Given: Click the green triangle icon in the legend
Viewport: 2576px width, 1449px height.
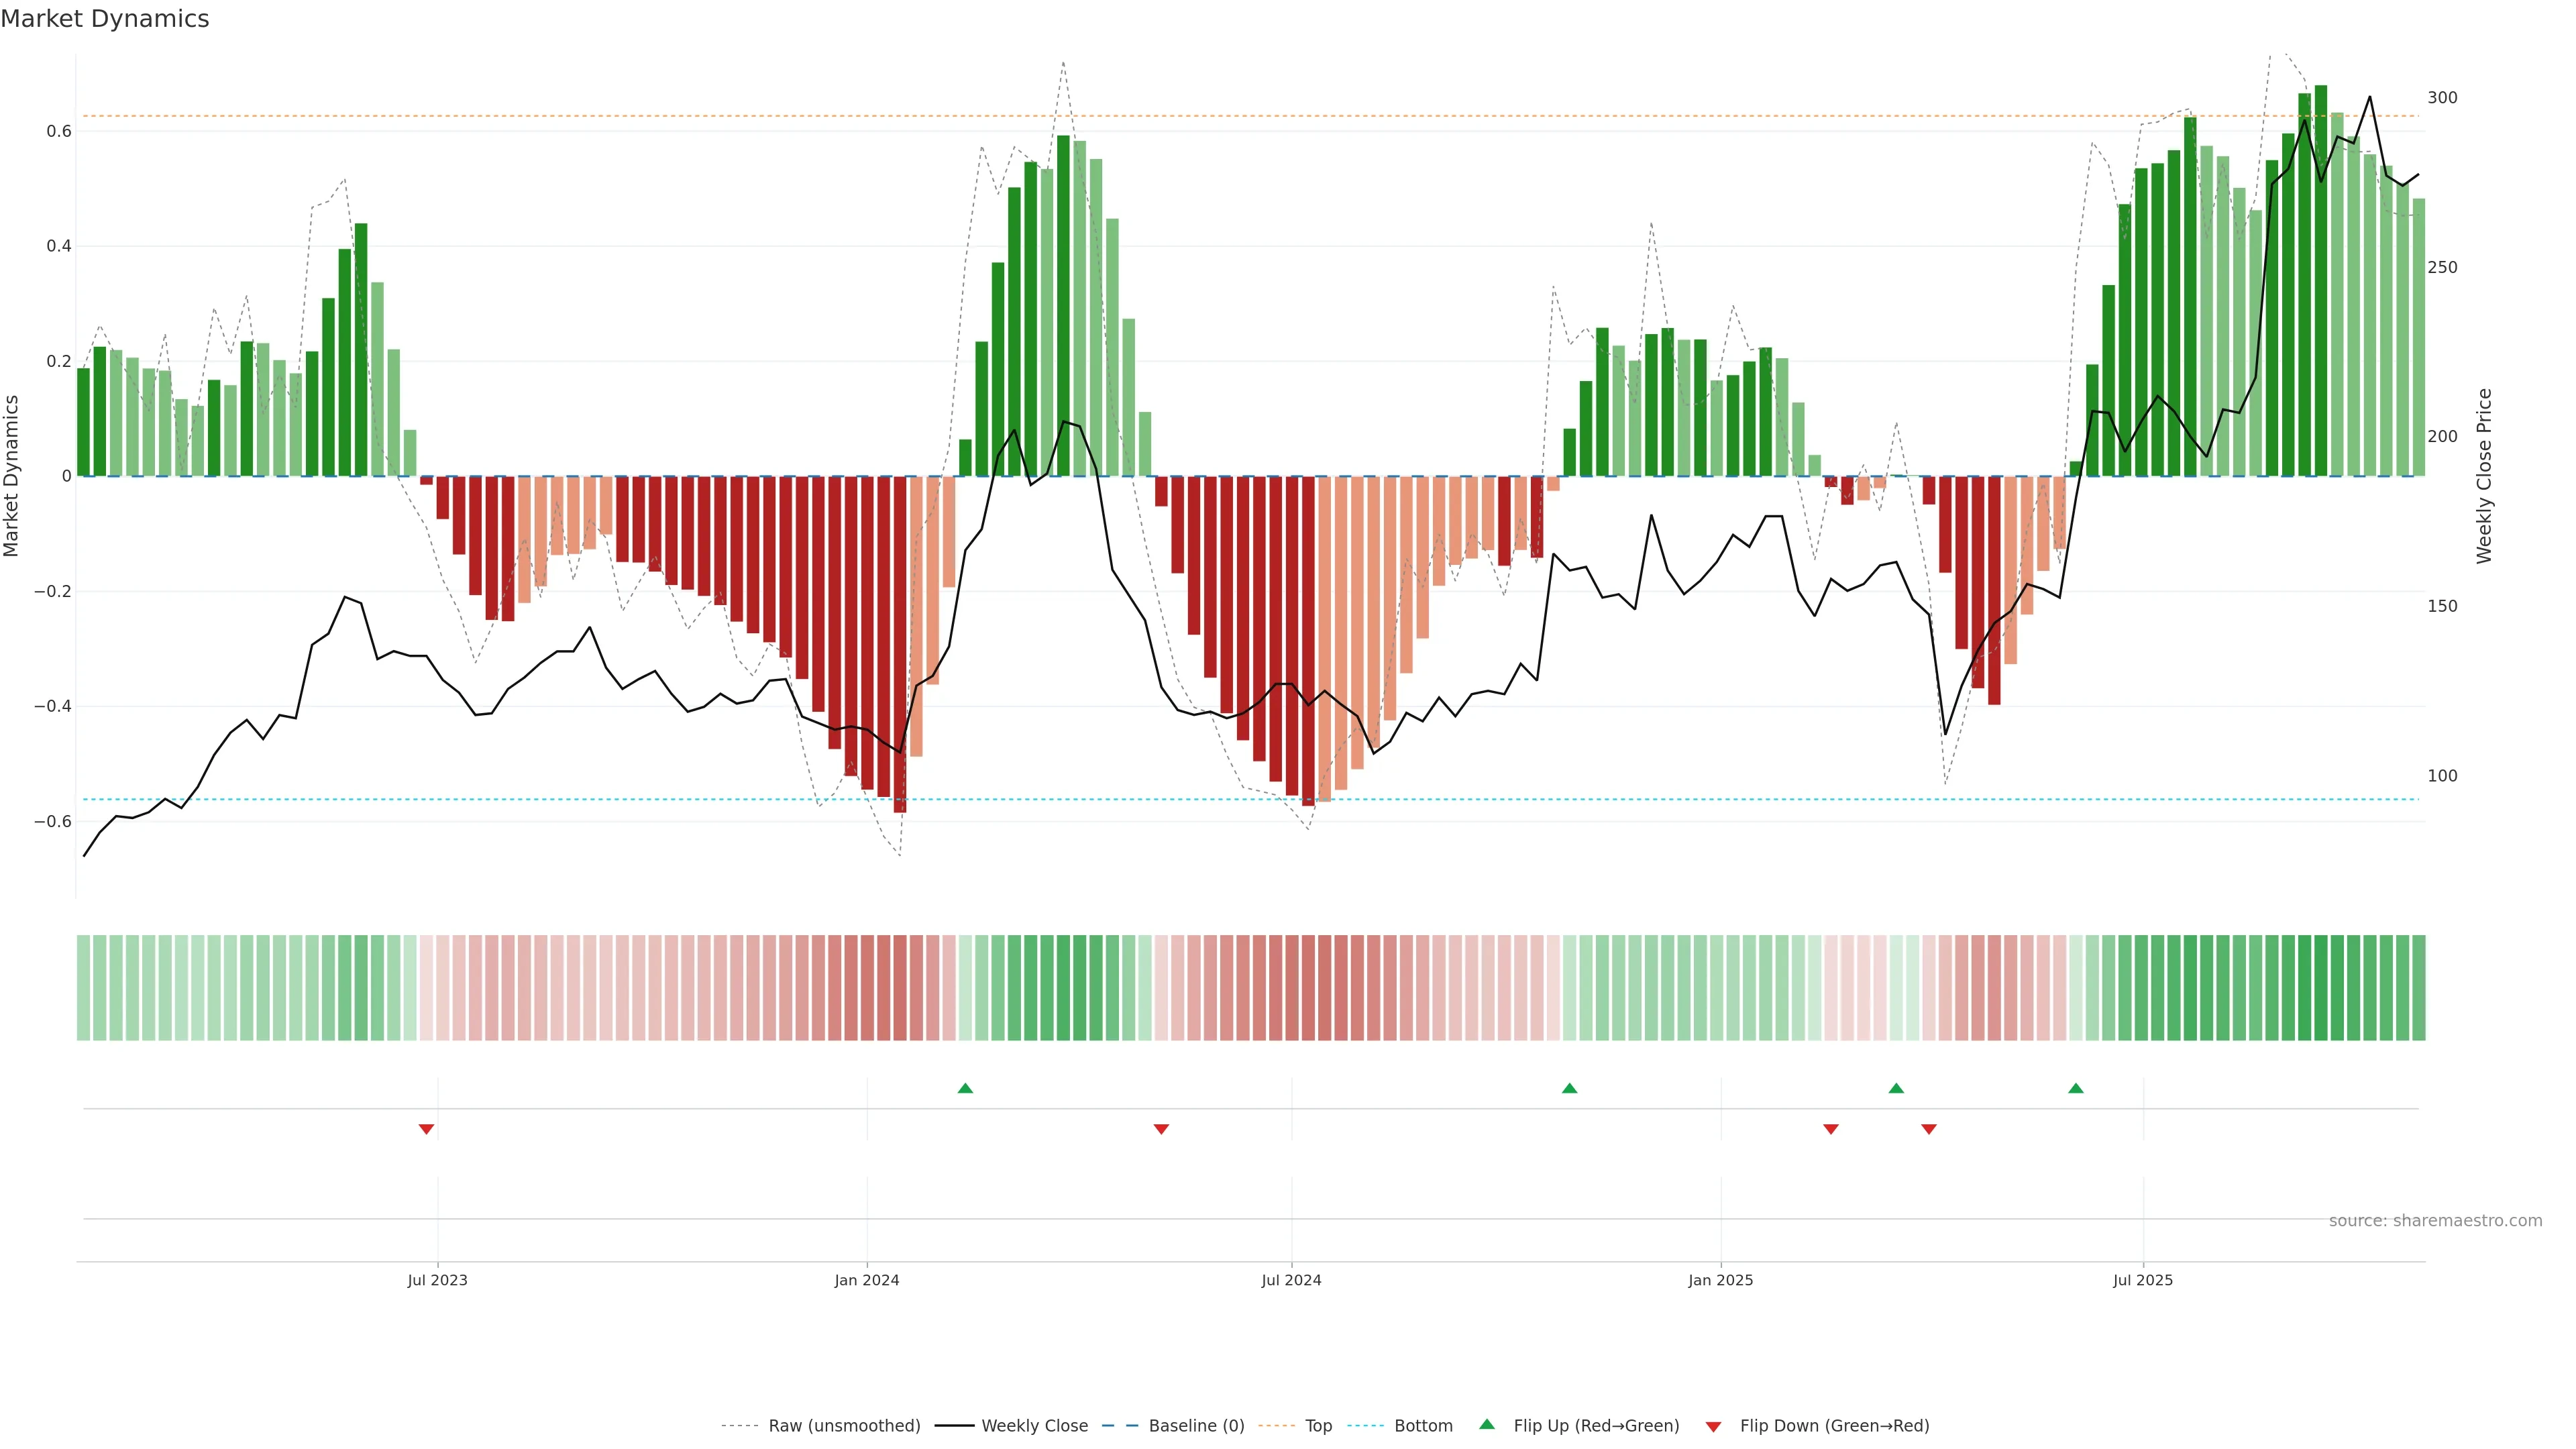Looking at the screenshot, I should click(1487, 1424).
